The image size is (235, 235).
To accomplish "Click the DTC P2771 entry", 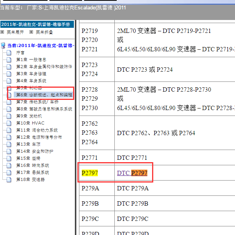I will click(132, 158).
